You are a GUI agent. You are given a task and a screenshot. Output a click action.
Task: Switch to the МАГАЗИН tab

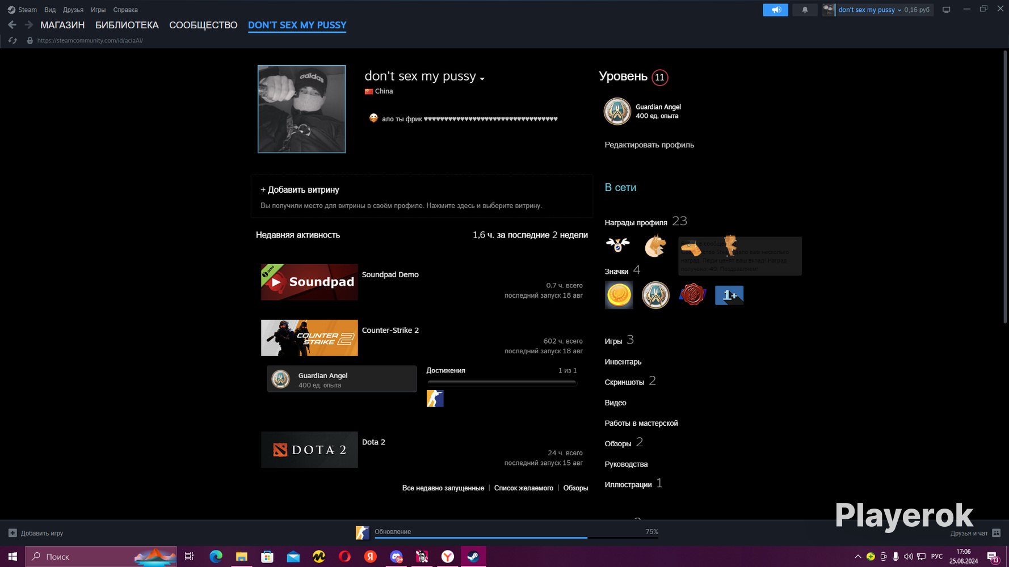click(62, 25)
